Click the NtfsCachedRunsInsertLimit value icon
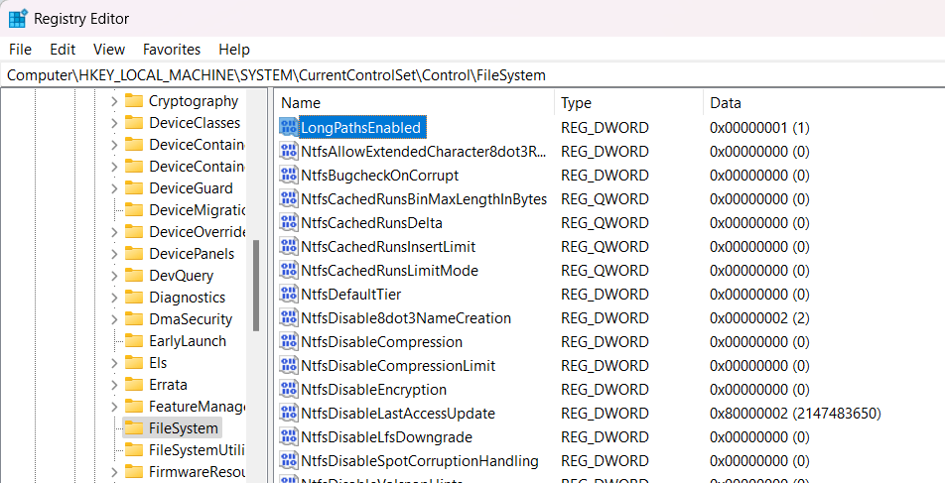This screenshot has width=945, height=483. (x=289, y=247)
